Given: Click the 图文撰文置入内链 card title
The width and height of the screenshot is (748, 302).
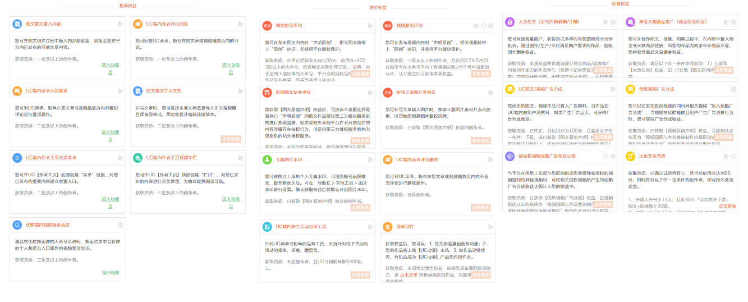Looking at the screenshot, I should pos(43,24).
